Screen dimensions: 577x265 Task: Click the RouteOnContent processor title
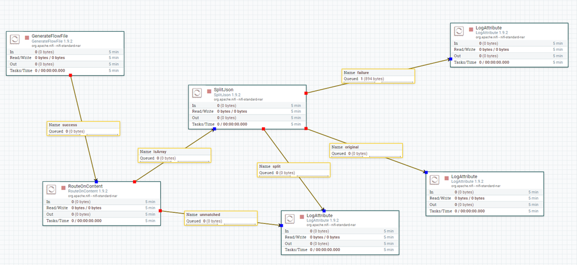click(86, 187)
